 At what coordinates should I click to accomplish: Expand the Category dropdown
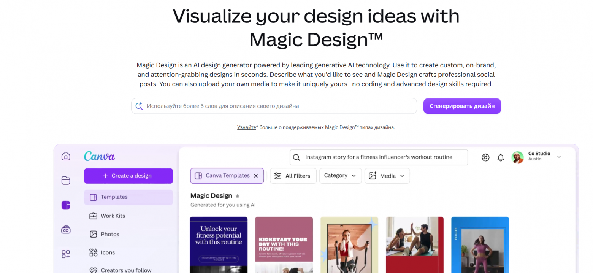tap(354, 176)
